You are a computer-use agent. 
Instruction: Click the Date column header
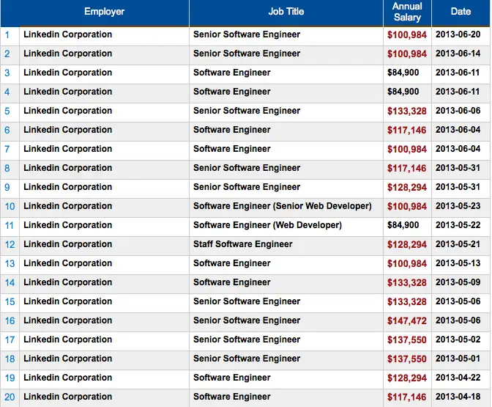[x=461, y=12]
